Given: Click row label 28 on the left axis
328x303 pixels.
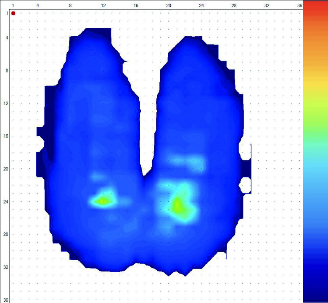Looking at the screenshot, I should [x=5, y=234].
